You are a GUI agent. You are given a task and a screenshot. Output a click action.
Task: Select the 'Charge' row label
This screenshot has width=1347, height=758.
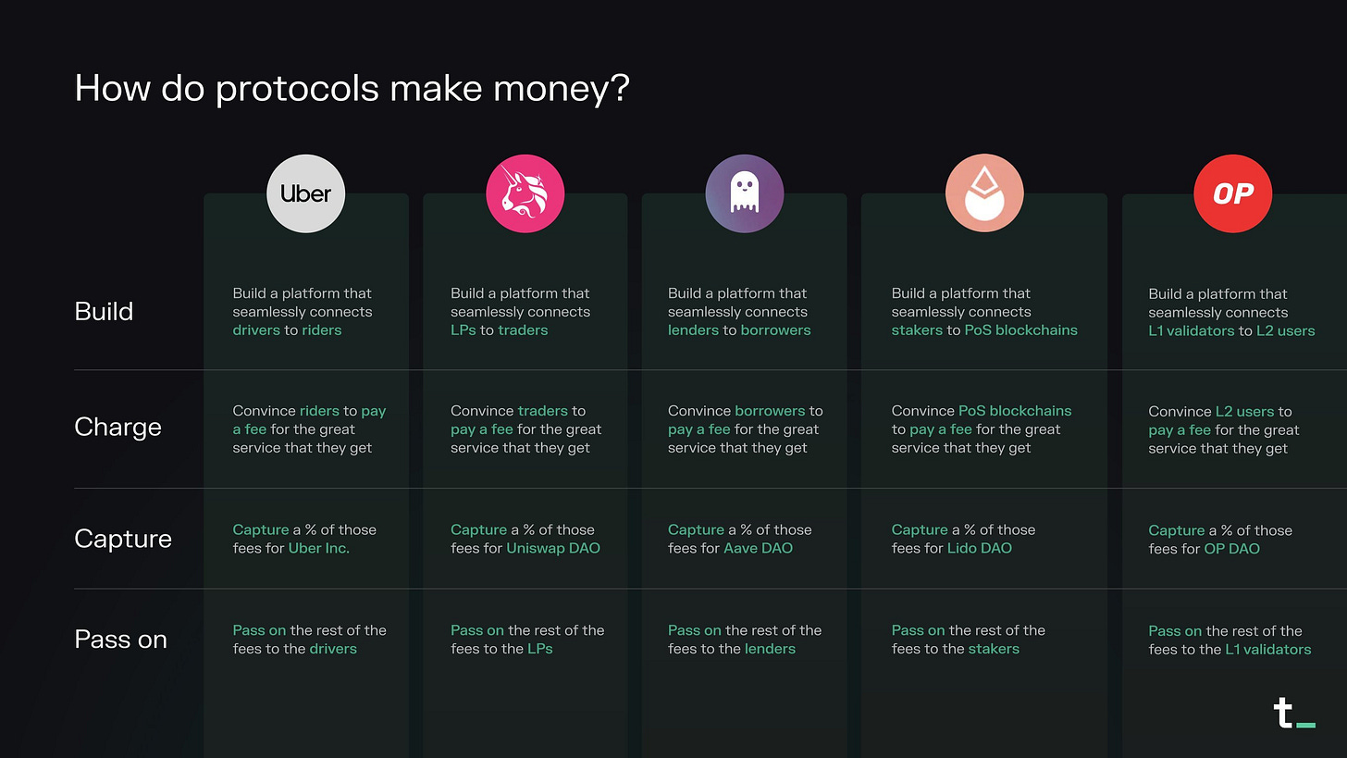pos(117,427)
